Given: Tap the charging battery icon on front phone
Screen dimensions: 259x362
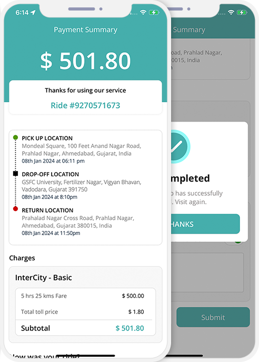Looking at the screenshot, I should pyautogui.click(x=154, y=12).
